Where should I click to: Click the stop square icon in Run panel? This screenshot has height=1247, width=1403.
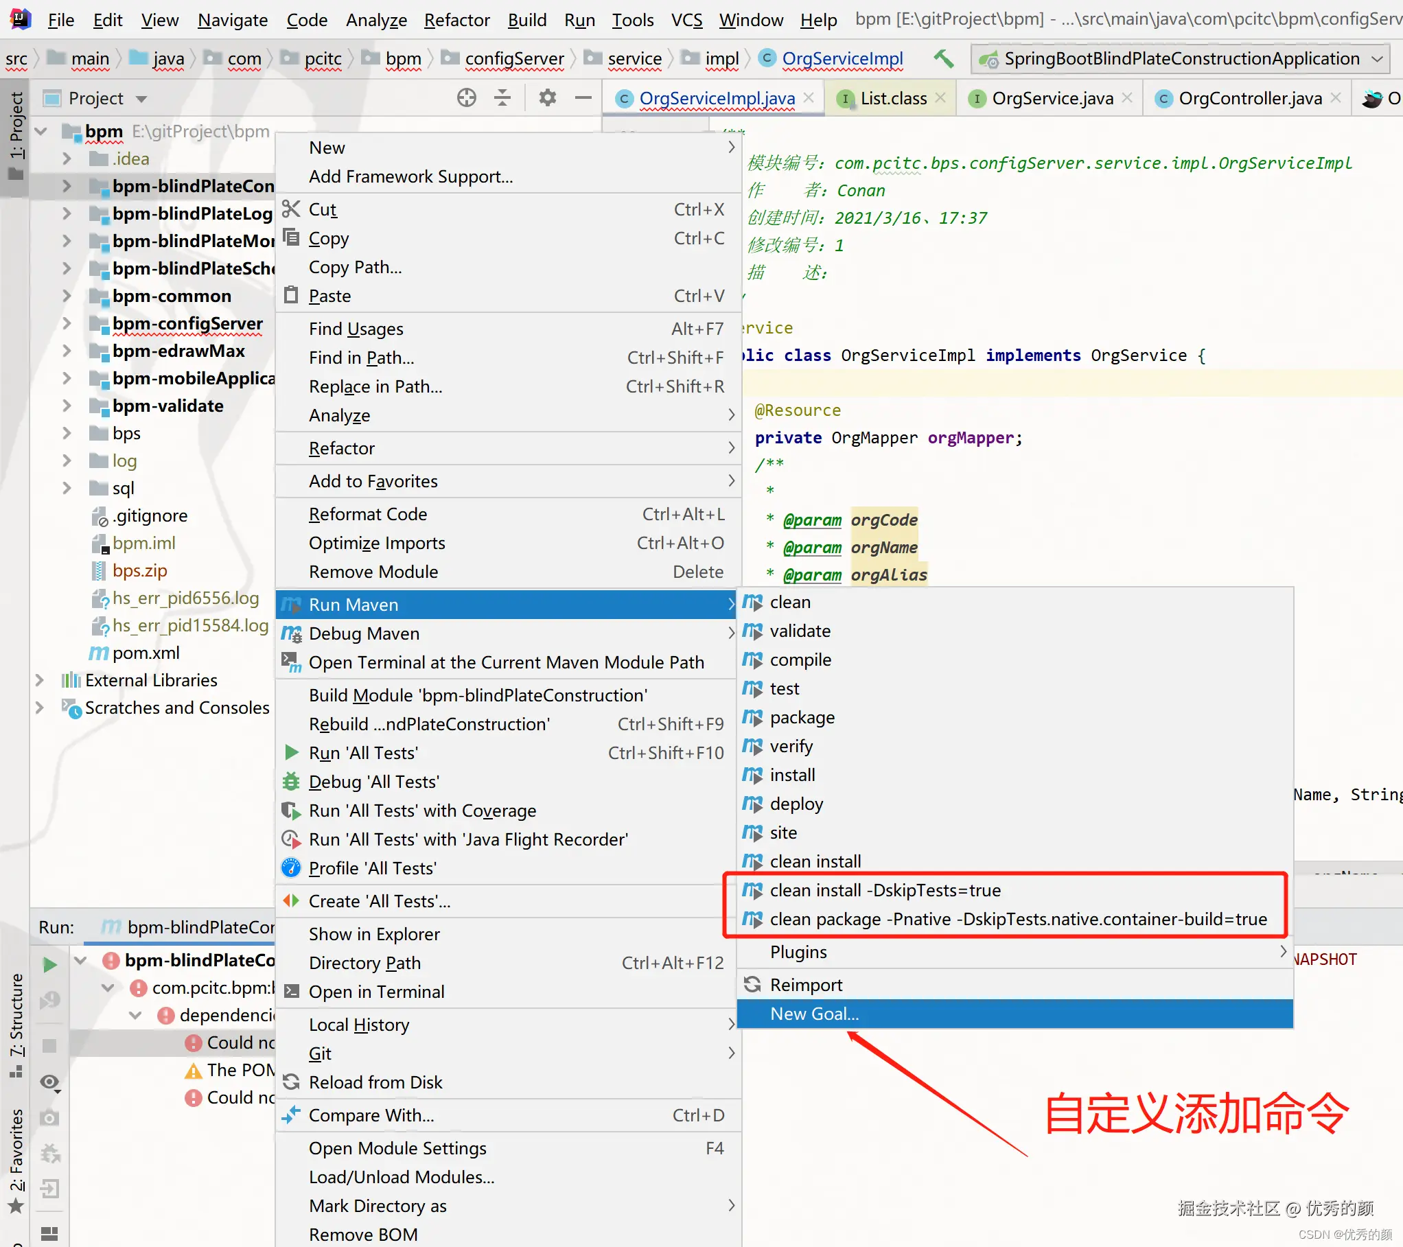pos(49,1045)
